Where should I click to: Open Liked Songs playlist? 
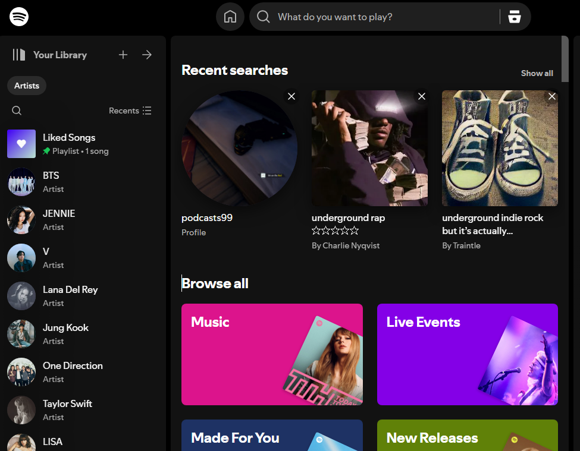click(x=83, y=144)
